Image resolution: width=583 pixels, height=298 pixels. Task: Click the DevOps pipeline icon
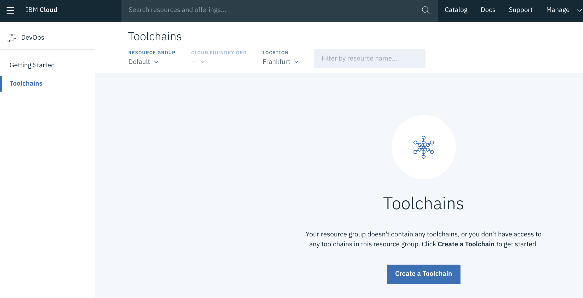click(x=12, y=38)
